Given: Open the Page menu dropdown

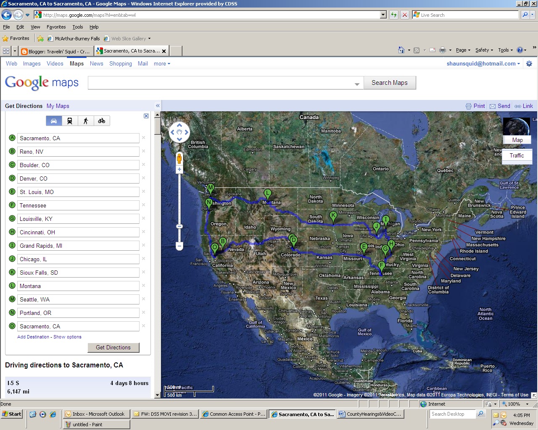Looking at the screenshot, I should pos(463,50).
